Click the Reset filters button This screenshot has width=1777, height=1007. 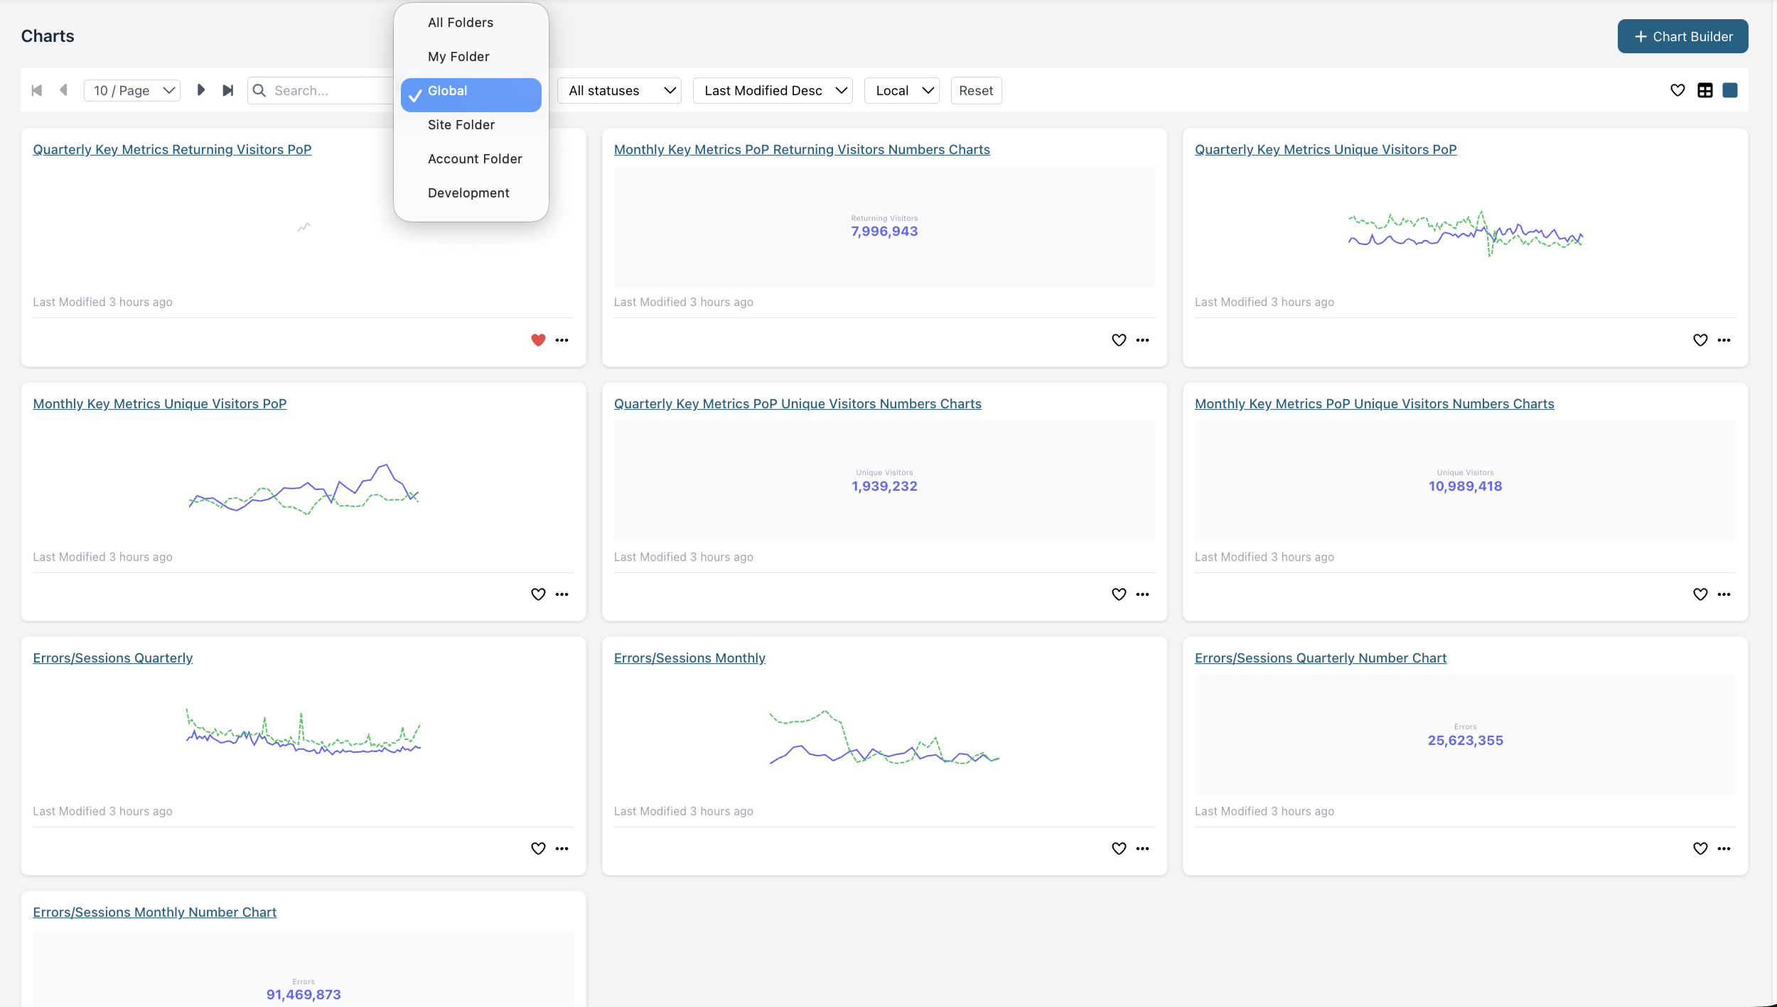pos(976,90)
